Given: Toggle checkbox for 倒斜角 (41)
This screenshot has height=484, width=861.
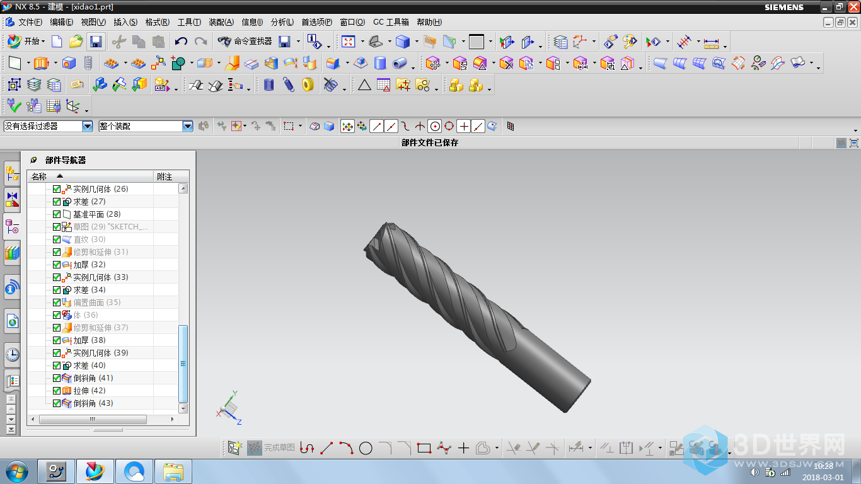Looking at the screenshot, I should [x=57, y=378].
